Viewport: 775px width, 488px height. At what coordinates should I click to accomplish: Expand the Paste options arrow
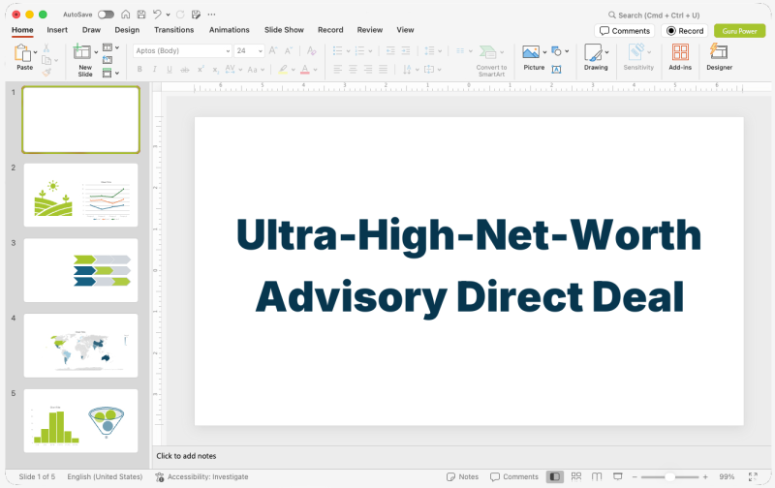[36, 52]
